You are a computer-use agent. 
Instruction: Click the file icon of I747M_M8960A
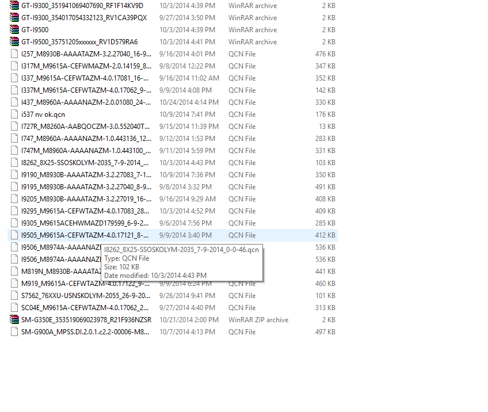point(14,151)
